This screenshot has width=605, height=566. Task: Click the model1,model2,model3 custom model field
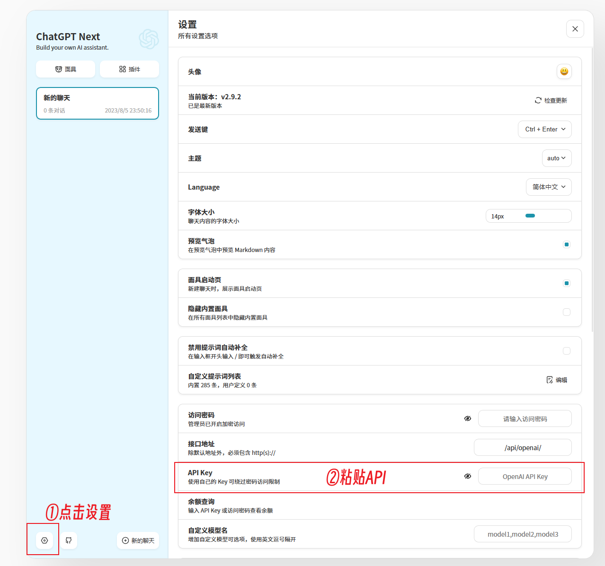[x=523, y=534]
